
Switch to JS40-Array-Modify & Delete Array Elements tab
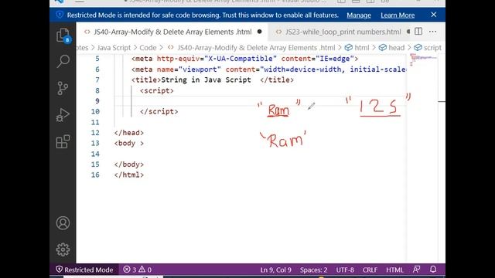coord(172,32)
